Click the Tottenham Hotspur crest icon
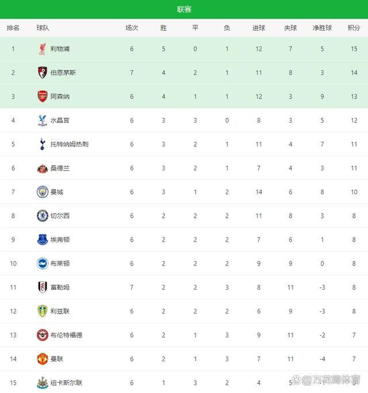The image size is (368, 393). click(x=42, y=144)
